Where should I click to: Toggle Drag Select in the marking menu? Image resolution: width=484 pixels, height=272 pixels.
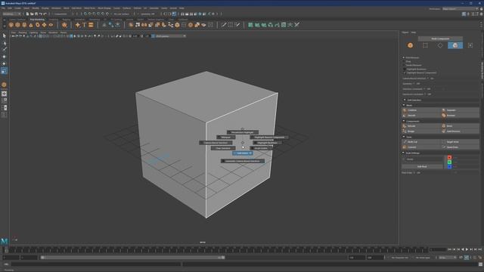pyautogui.click(x=261, y=148)
